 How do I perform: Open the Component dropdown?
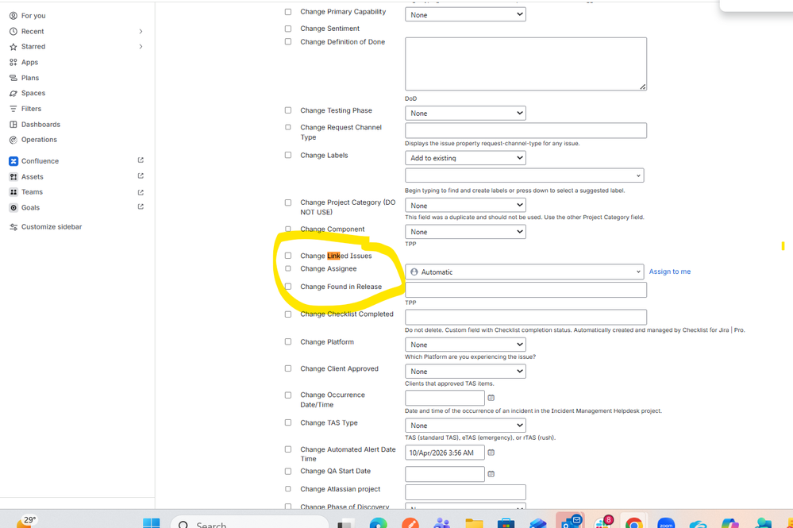pos(465,232)
